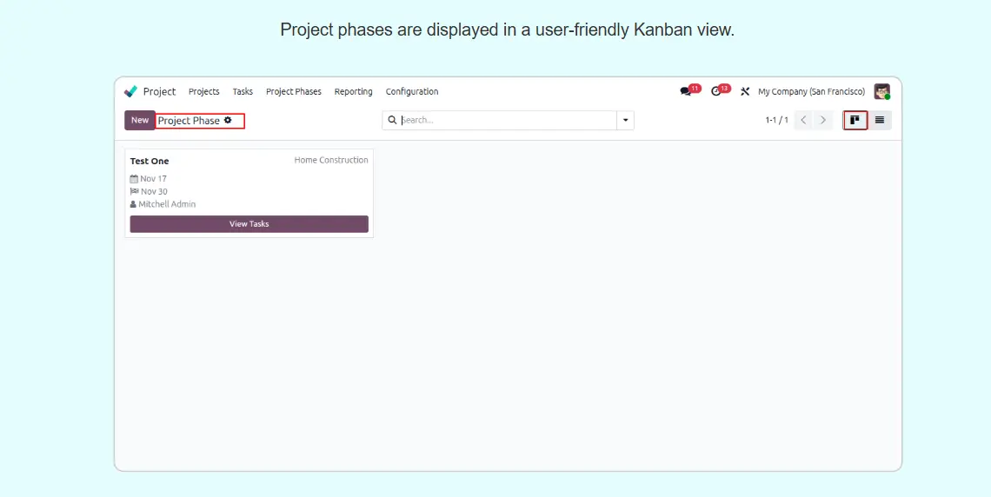The image size is (991, 497).
Task: Click the Project app logo icon
Action: tap(131, 91)
